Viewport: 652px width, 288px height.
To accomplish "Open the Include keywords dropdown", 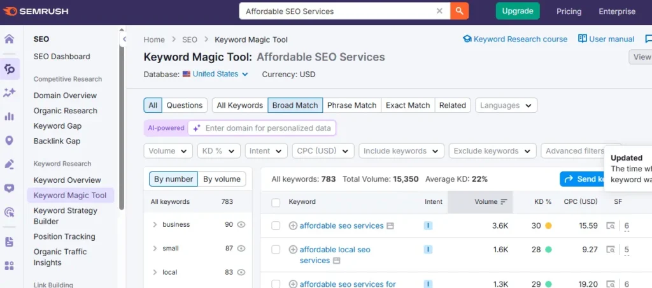I will (x=401, y=151).
